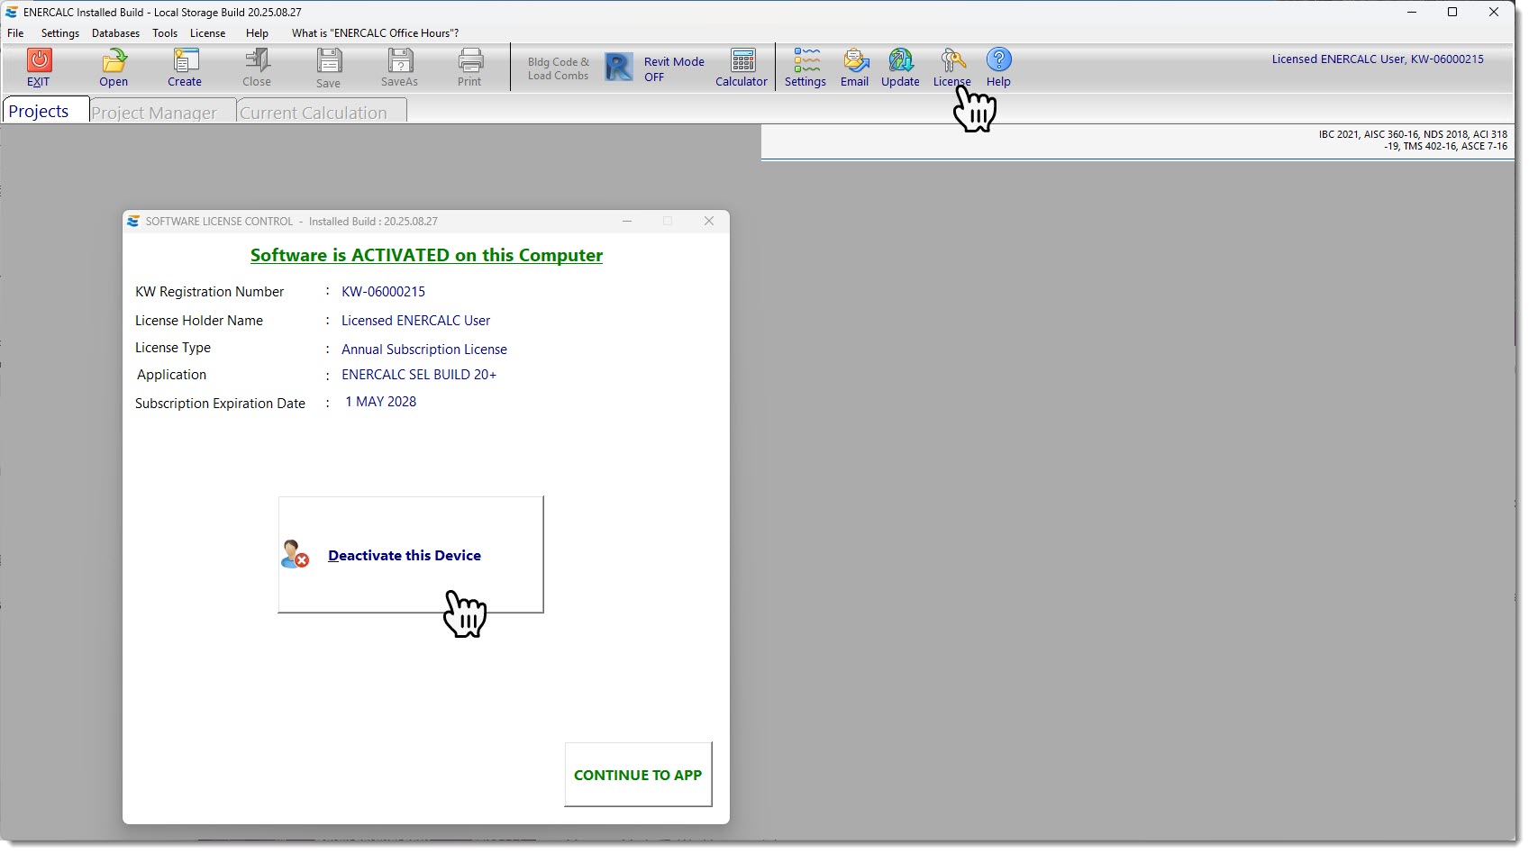Viewport: 1529px width, 854px height.
Task: Click the ENERCALC logo in the dialog title
Action: point(133,221)
